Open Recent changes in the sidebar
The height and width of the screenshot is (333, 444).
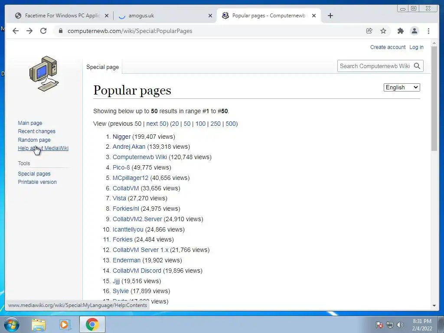click(x=36, y=131)
